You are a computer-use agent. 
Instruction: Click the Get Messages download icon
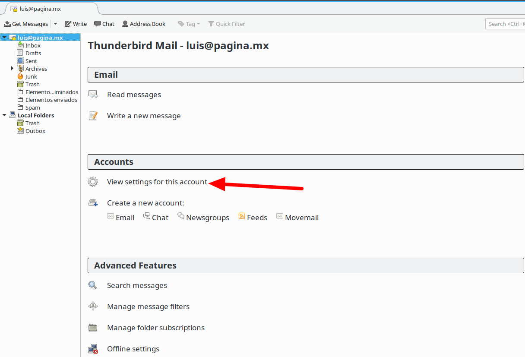click(7, 24)
